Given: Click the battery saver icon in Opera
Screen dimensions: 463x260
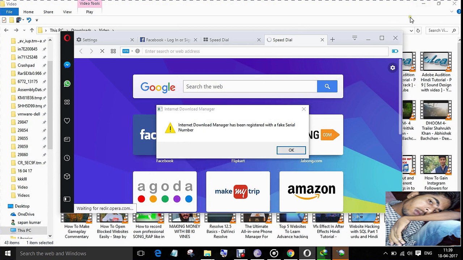Looking at the screenshot, I should [x=395, y=51].
